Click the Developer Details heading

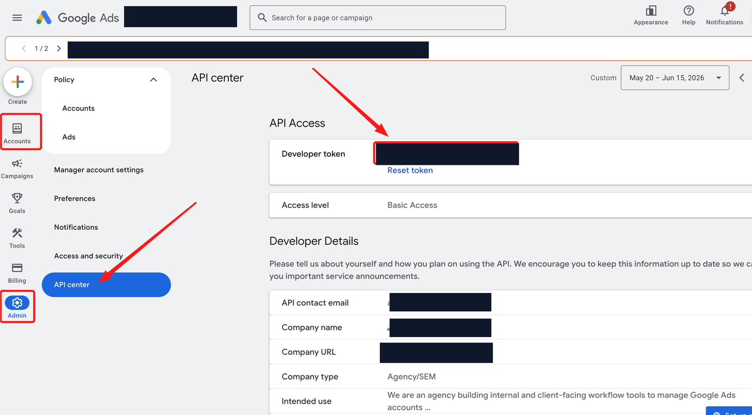pos(314,241)
